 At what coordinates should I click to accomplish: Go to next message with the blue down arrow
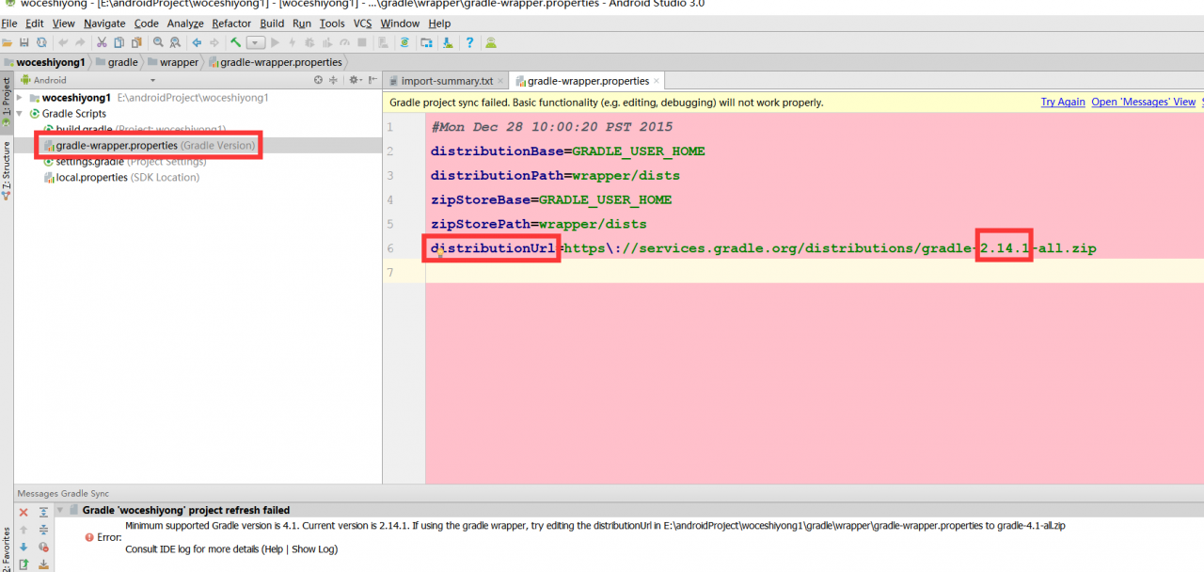click(x=24, y=547)
